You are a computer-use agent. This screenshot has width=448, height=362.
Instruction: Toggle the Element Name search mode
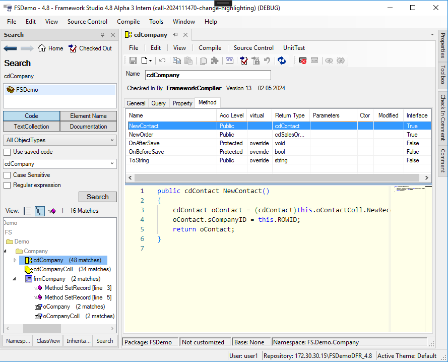pos(89,116)
